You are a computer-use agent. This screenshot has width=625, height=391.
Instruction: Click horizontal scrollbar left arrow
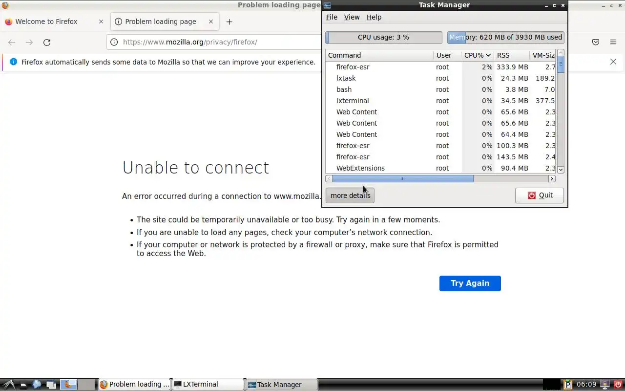click(x=329, y=179)
